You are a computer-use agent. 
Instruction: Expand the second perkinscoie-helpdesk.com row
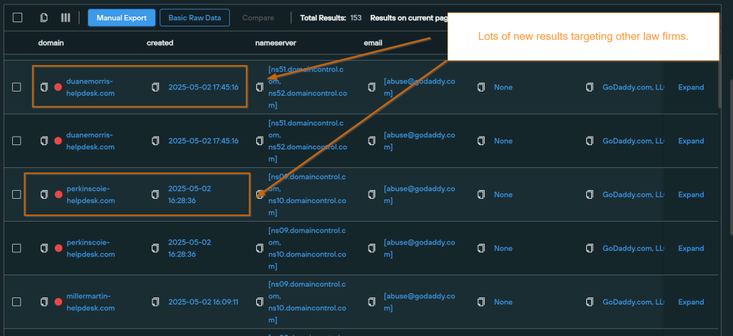[691, 248]
